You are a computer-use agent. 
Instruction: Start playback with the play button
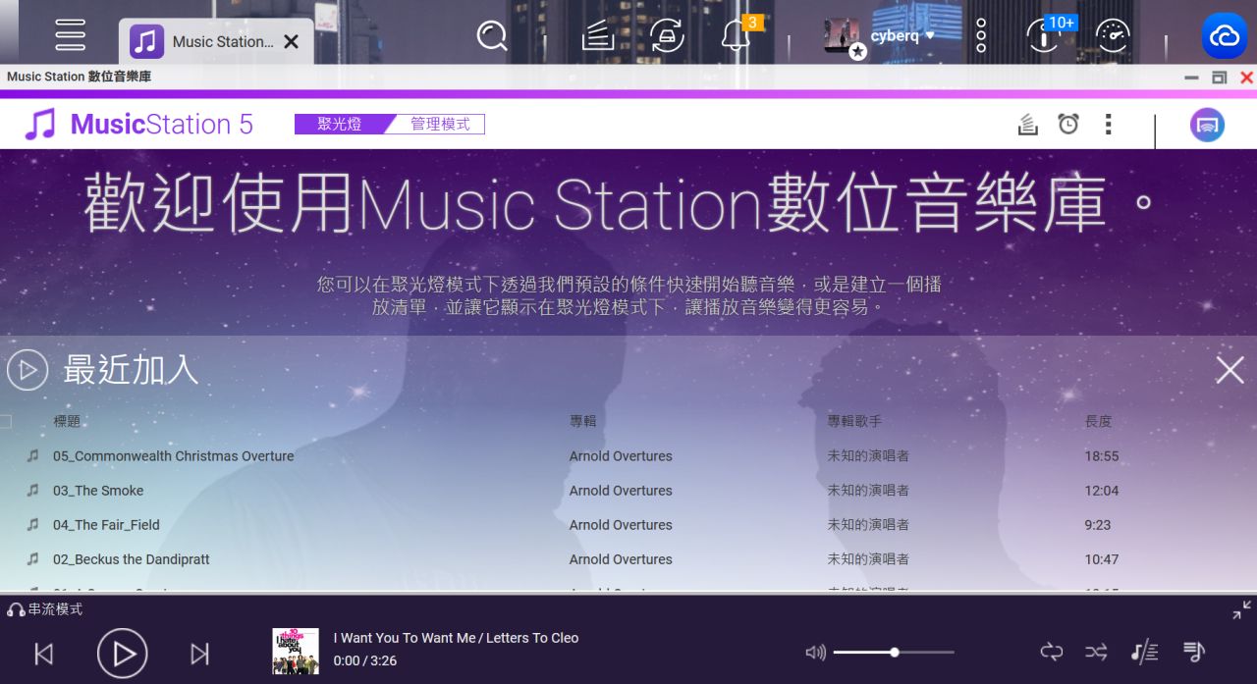click(x=123, y=654)
